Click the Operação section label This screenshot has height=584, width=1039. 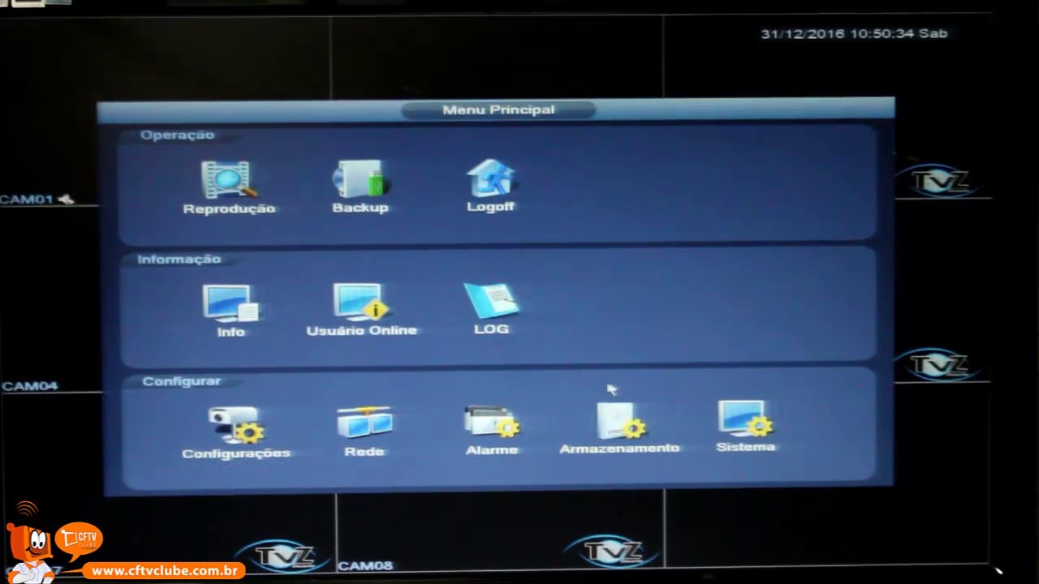[x=177, y=135]
